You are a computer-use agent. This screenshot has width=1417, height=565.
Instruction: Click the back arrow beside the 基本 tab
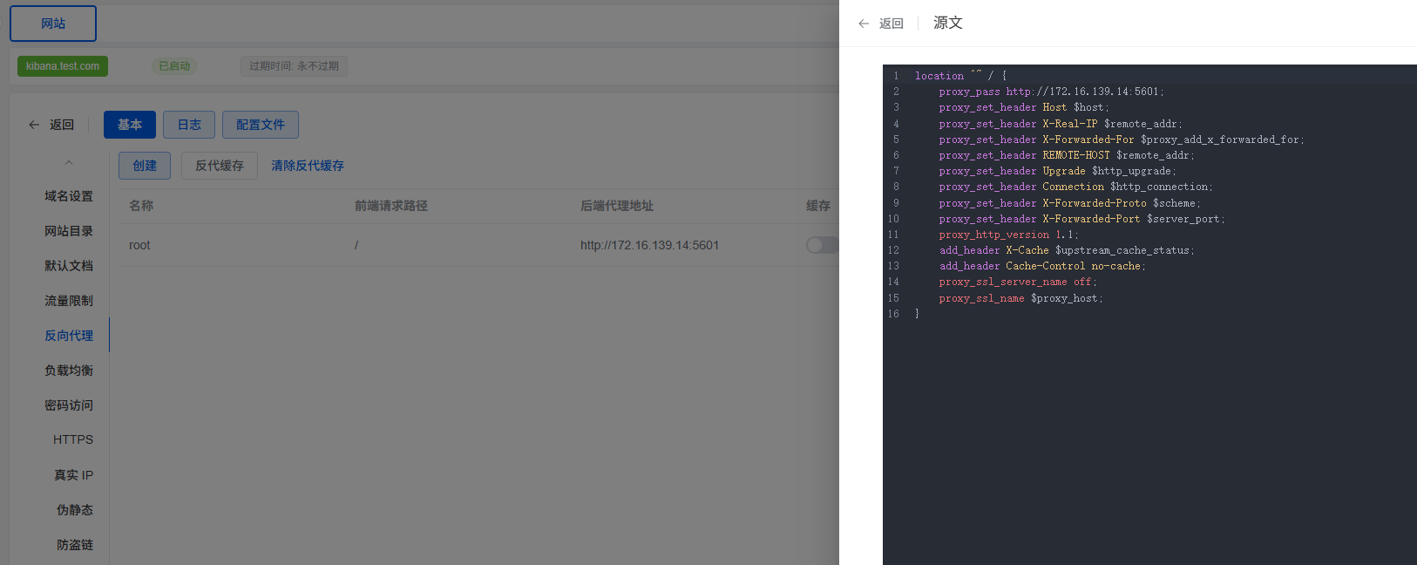click(x=34, y=125)
